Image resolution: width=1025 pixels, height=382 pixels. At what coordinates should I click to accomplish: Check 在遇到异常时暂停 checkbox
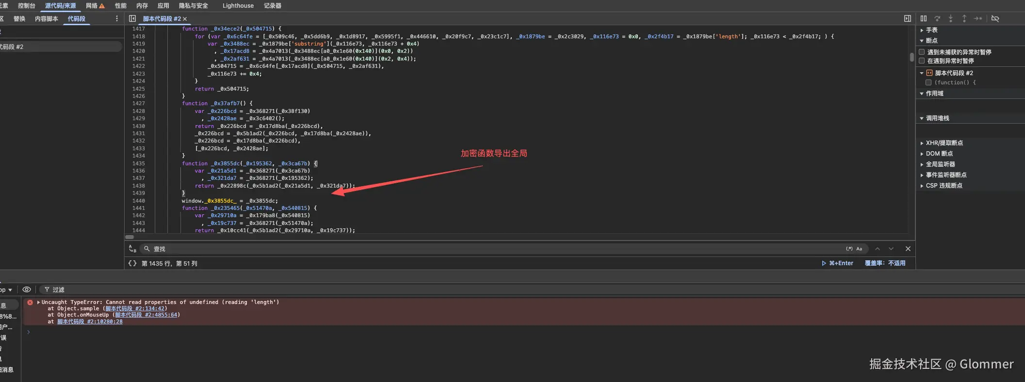click(x=922, y=61)
